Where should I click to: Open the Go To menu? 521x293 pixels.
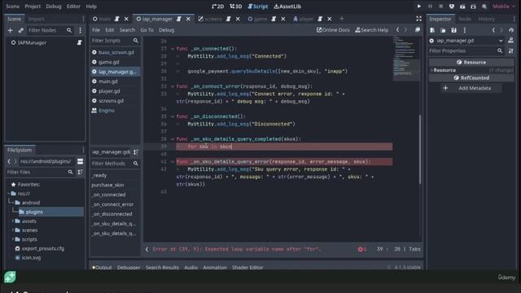(x=147, y=30)
